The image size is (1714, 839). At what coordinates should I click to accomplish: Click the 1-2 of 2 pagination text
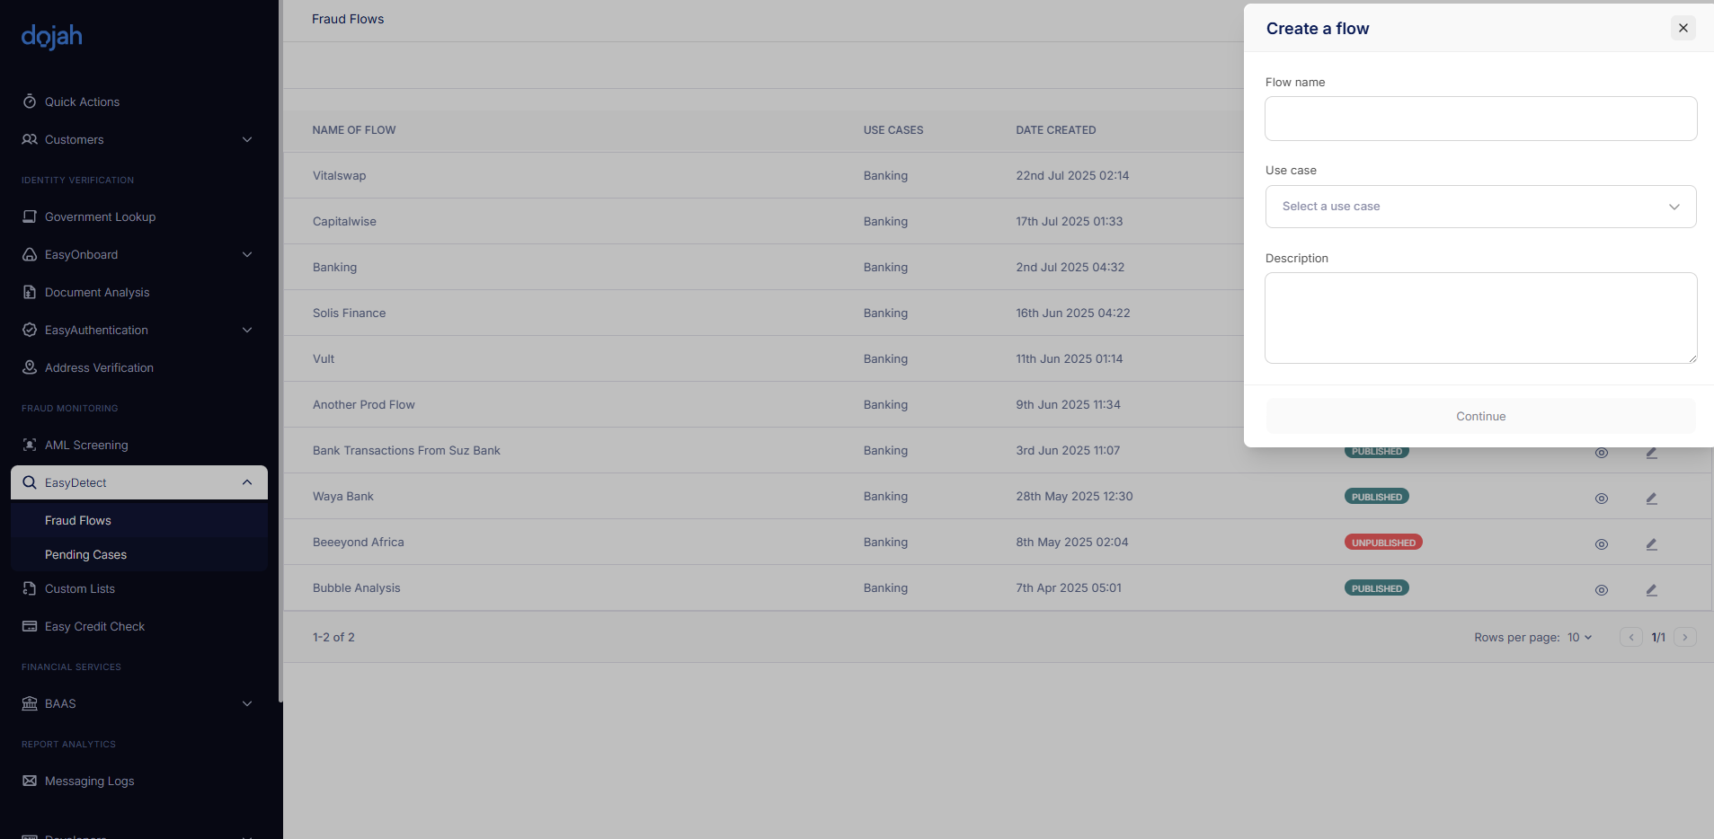tap(333, 637)
